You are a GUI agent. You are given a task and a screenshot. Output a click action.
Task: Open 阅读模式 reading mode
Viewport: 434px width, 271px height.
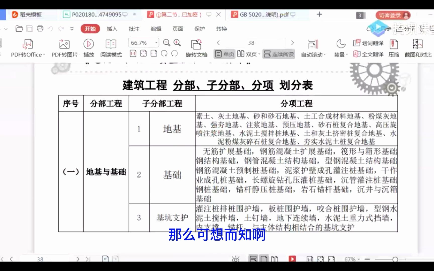111,48
